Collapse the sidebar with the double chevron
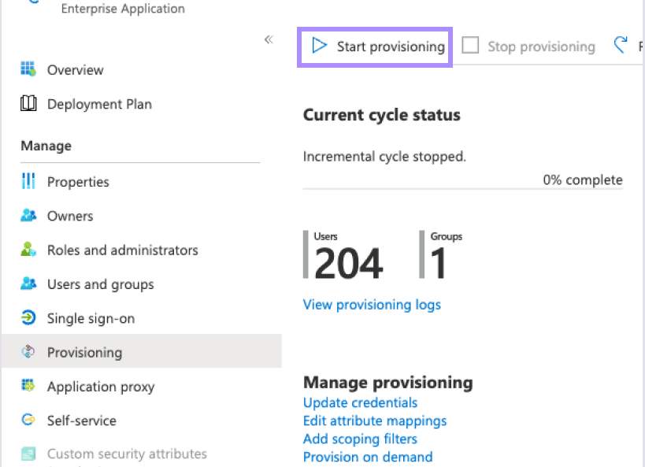Viewport: 645px width, 467px height. (268, 39)
